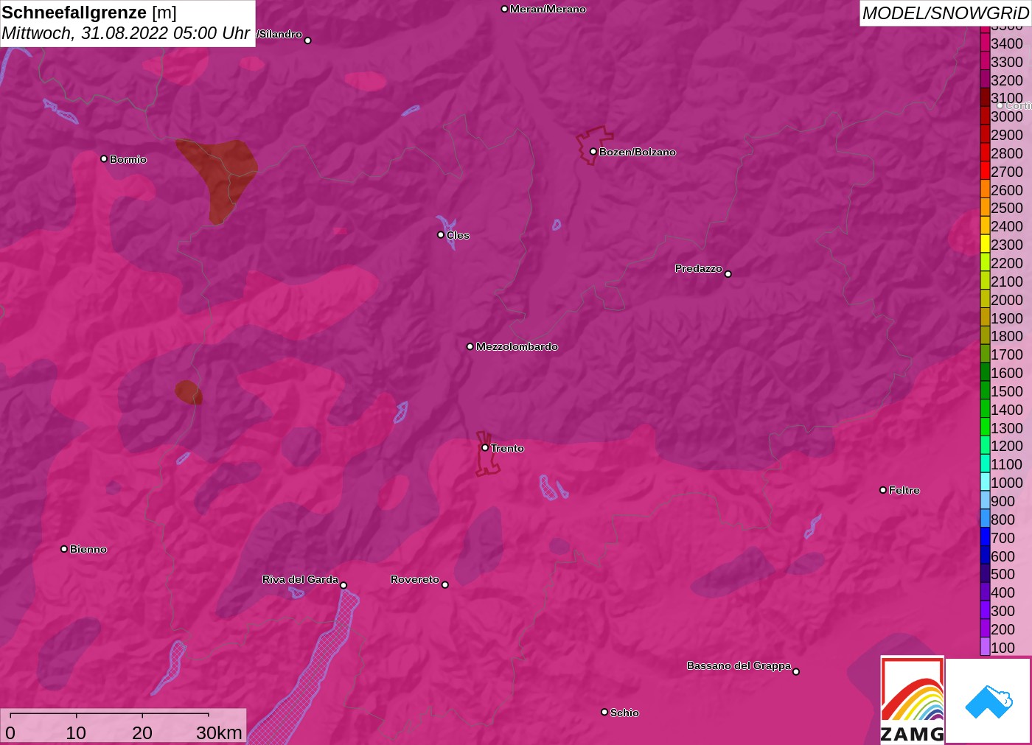Click the date "Mittwoch, 31.08.2022 05:00 Uhr"
Viewport: 1032px width, 745px height.
tap(126, 33)
